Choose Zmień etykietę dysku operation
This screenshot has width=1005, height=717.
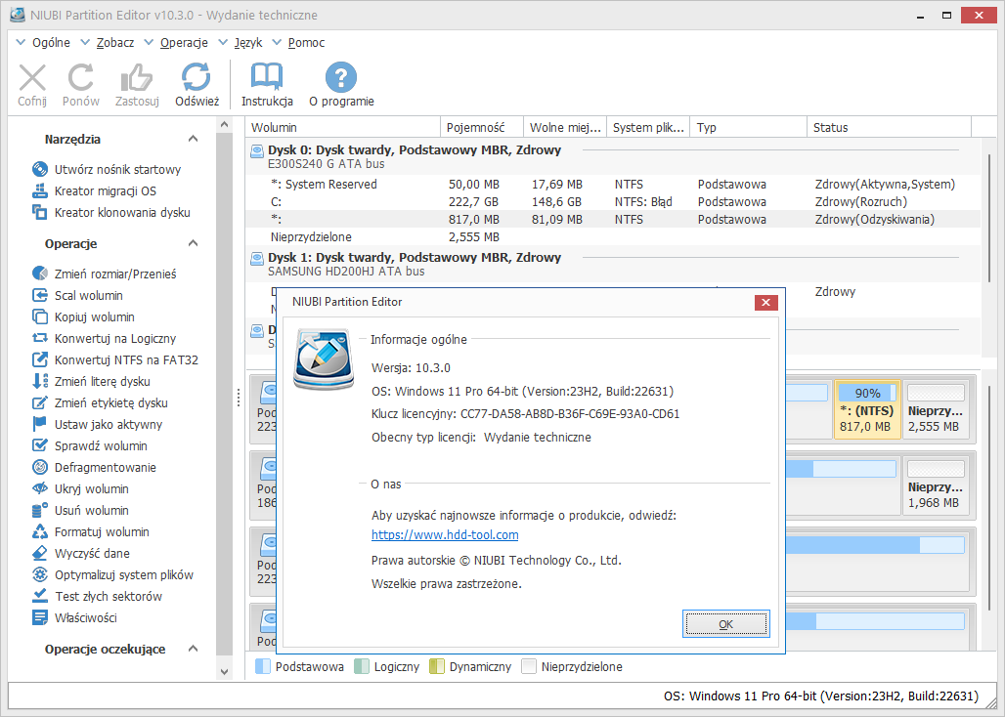click(x=100, y=403)
